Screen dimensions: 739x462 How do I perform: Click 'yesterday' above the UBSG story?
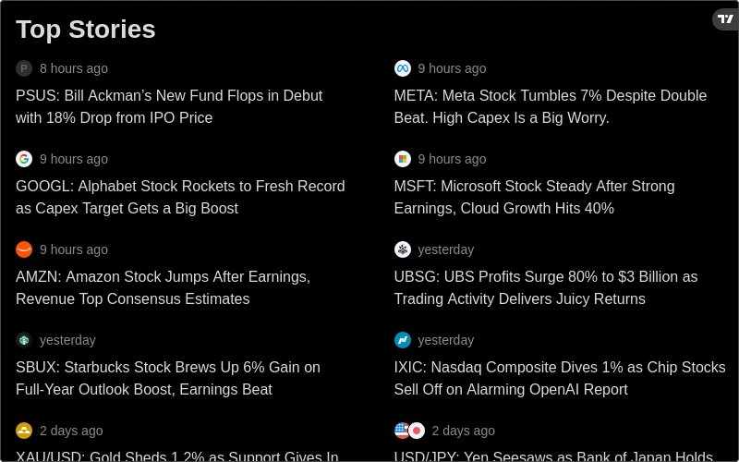click(x=446, y=249)
